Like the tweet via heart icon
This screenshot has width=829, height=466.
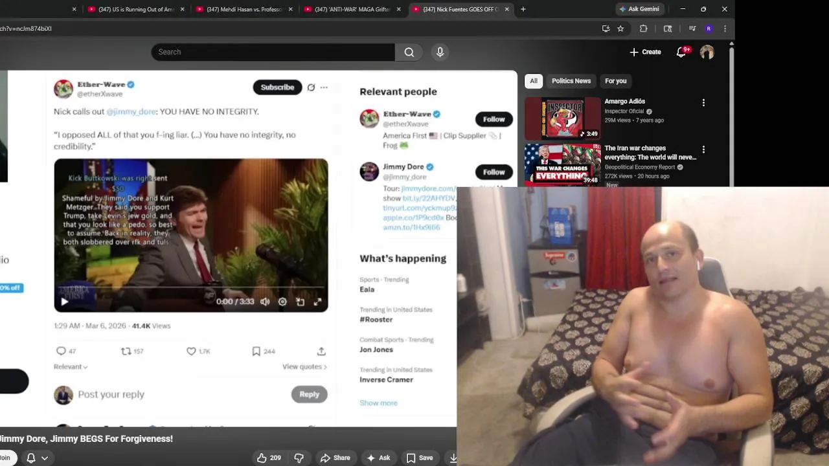[191, 351]
